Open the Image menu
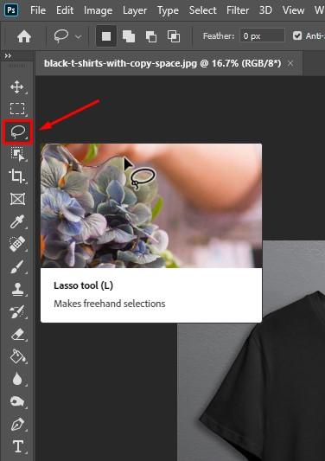 [98, 10]
